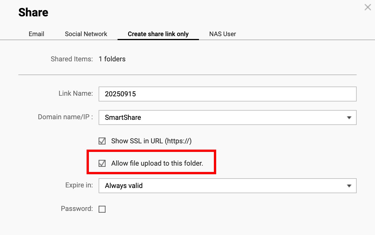375x235 pixels.
Task: Enable the Password checkbox
Action: [x=102, y=209]
